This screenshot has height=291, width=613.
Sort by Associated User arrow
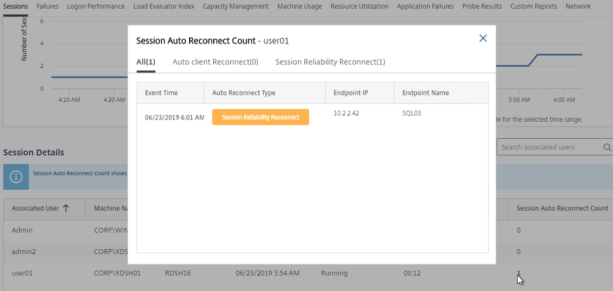point(66,208)
